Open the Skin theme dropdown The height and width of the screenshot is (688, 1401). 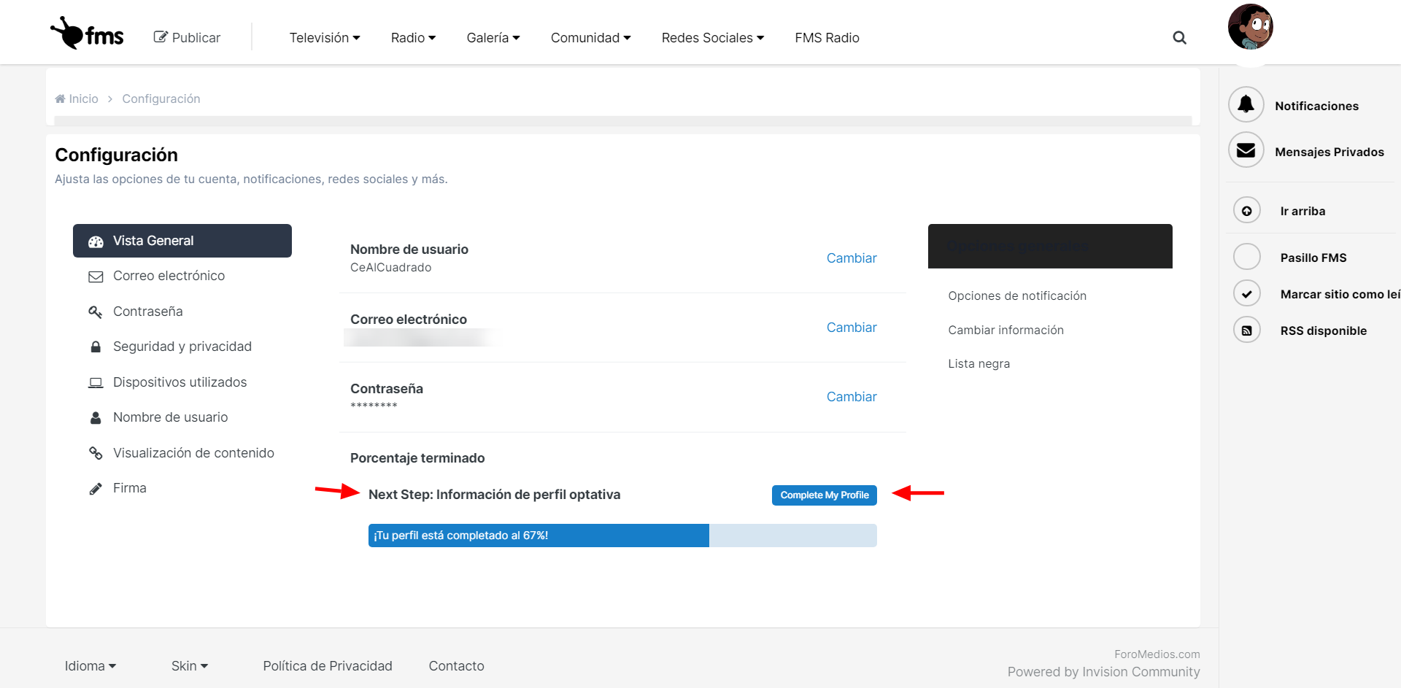point(190,665)
